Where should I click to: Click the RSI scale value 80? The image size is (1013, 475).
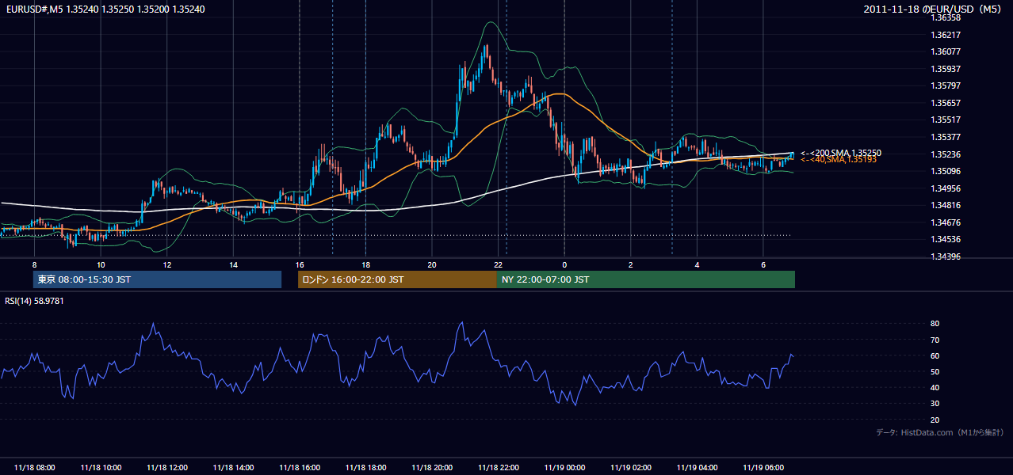[x=935, y=324]
